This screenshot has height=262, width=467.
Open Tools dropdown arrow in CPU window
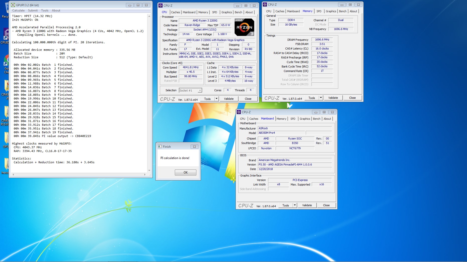[x=216, y=99]
